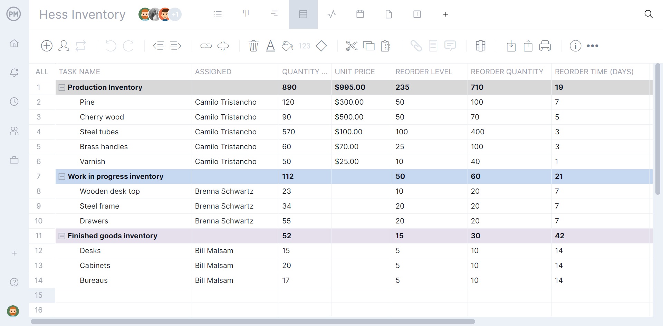Cut with the scissors icon
Screen dimensions: 663x326
[x=352, y=46]
